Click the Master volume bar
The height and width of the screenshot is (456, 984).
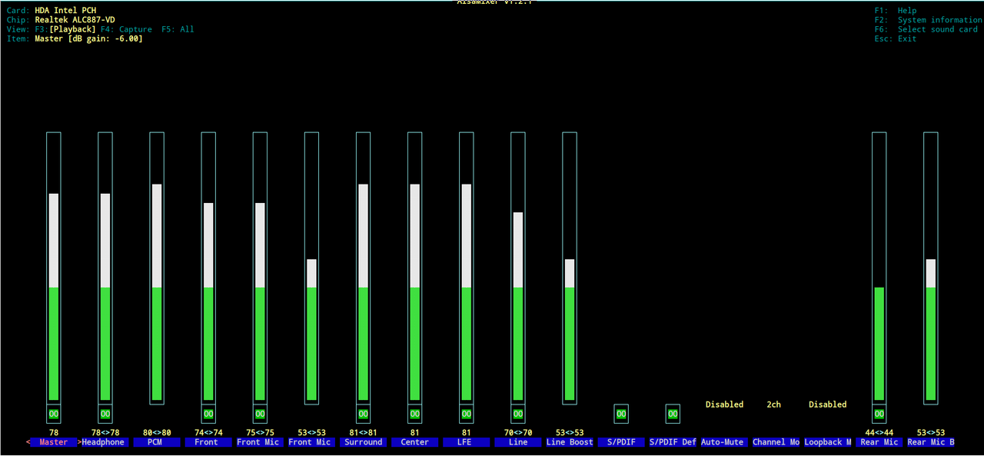click(54, 268)
